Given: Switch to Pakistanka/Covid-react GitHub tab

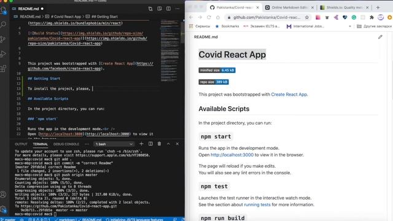Looking at the screenshot, I should (x=234, y=7).
